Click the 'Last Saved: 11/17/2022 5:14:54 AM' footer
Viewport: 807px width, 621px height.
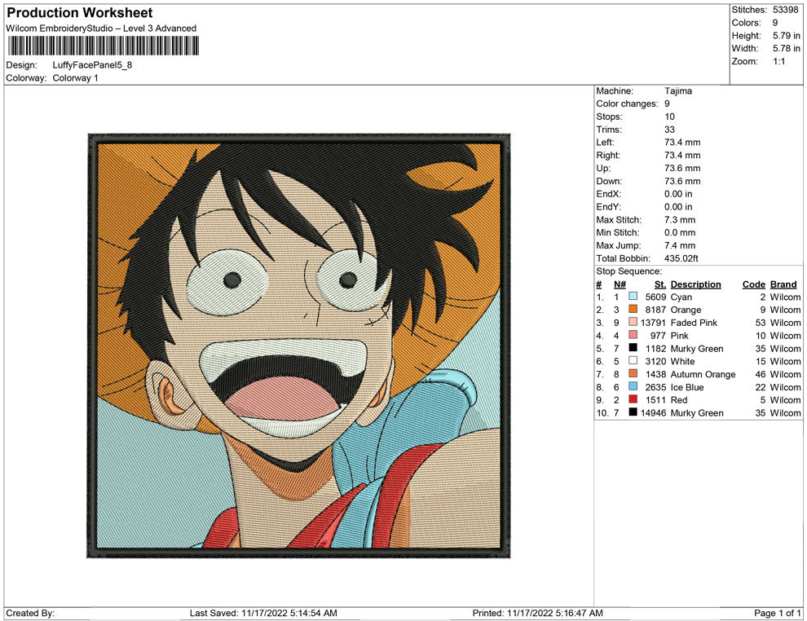(x=263, y=613)
